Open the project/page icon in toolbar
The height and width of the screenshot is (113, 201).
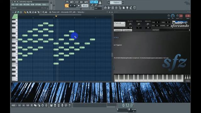click(x=123, y=8)
